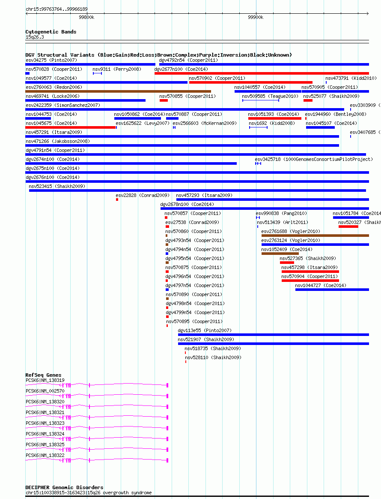The width and height of the screenshot is (381, 499).
Task: Click the 15q26.3 cytogenetic band label
Action: [x=35, y=37]
